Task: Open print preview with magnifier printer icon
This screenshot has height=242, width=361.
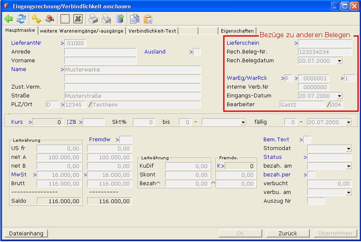Action: [107, 19]
